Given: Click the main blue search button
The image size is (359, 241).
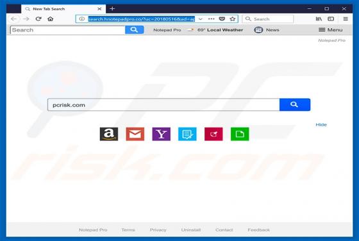Looking at the screenshot, I should (x=295, y=104).
